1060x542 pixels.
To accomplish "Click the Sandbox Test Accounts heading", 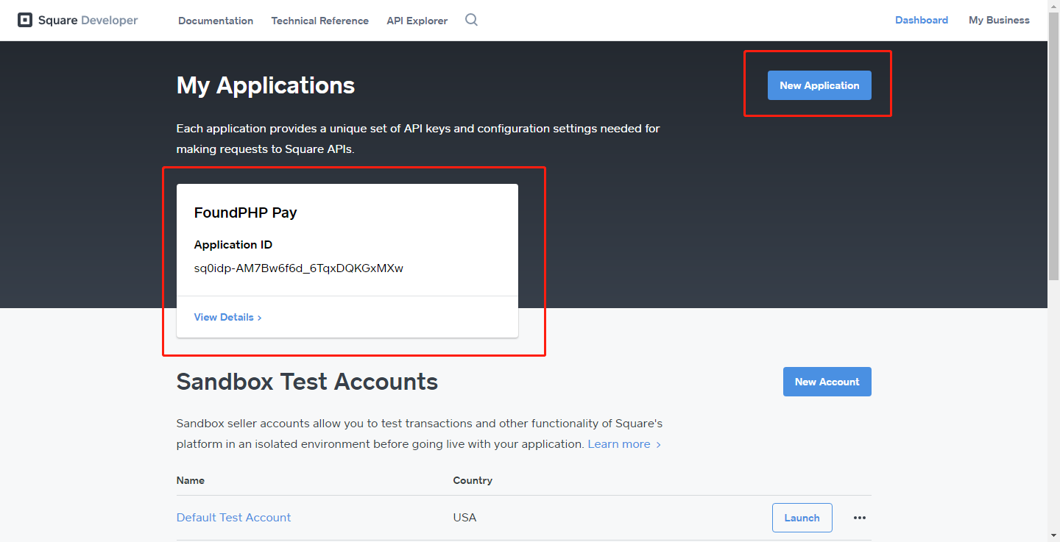I will click(307, 382).
